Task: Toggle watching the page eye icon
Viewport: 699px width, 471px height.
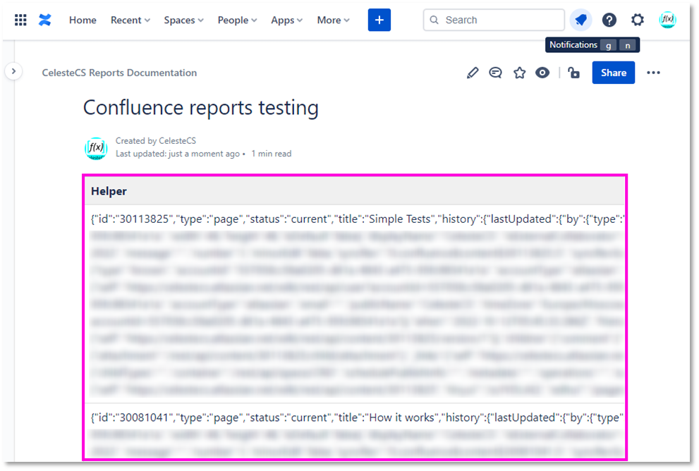Action: coord(542,73)
